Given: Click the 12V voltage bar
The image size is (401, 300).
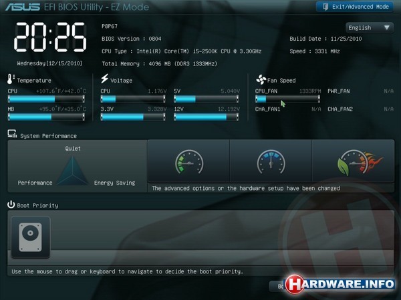Looking at the screenshot, I should (x=206, y=117).
